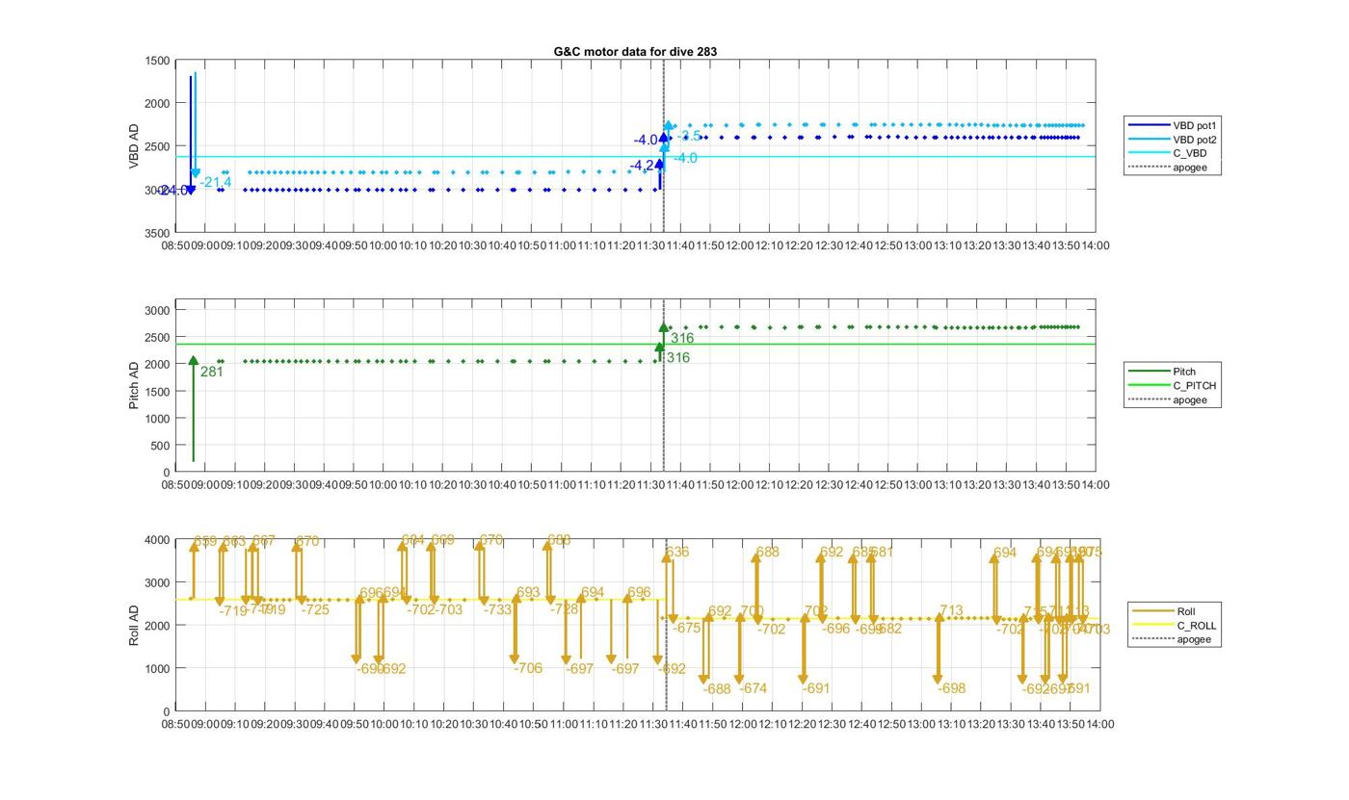Click the title 'G&C motor data for dive 283'
Image resolution: width=1349 pixels, height=800 pixels.
(x=635, y=51)
